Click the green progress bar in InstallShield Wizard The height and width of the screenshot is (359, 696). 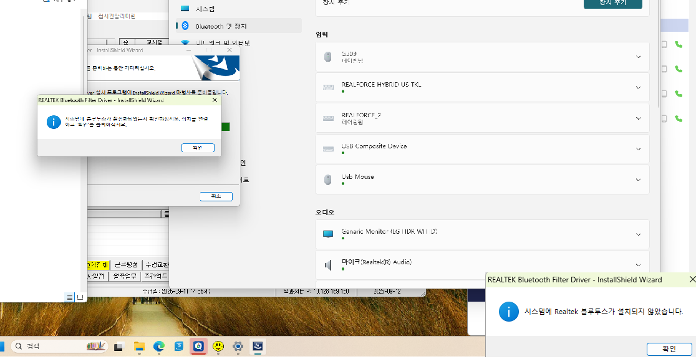pyautogui.click(x=226, y=127)
